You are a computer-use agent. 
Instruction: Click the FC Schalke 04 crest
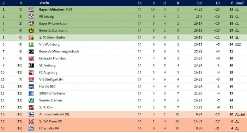point(31,128)
